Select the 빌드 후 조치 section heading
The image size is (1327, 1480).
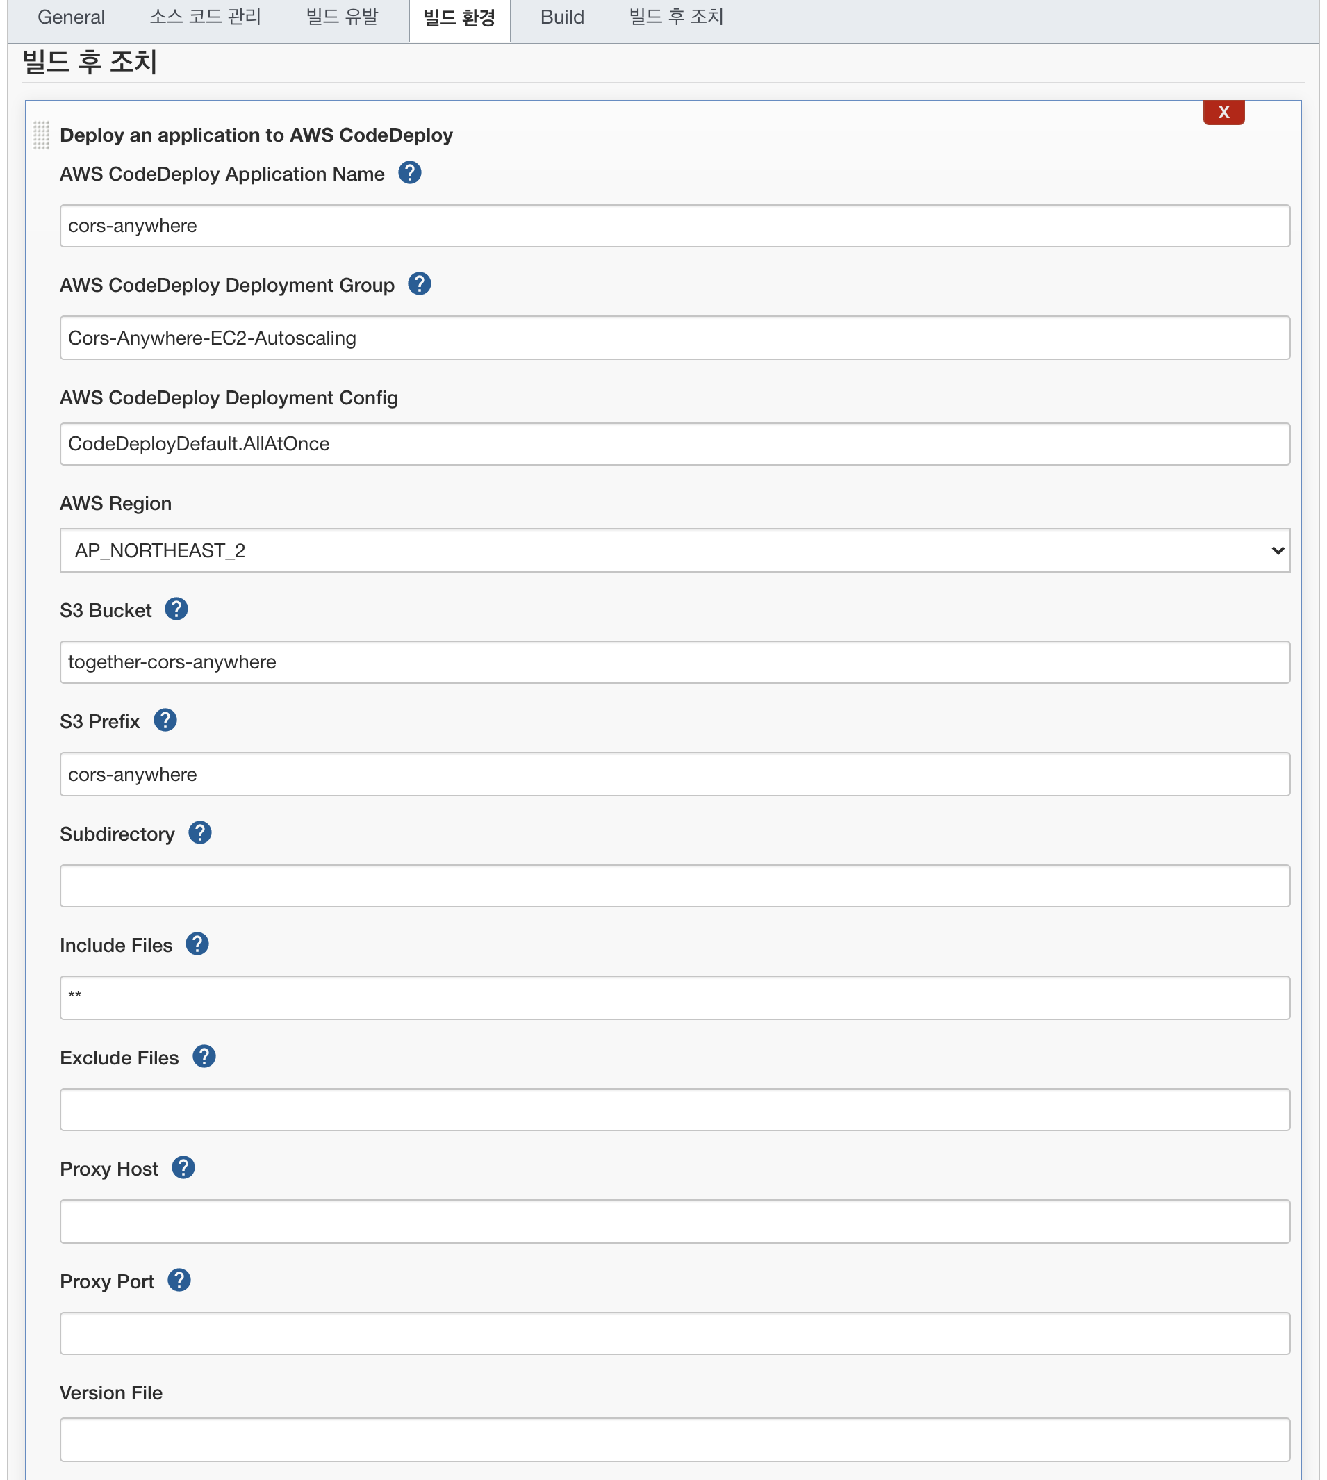(x=90, y=62)
